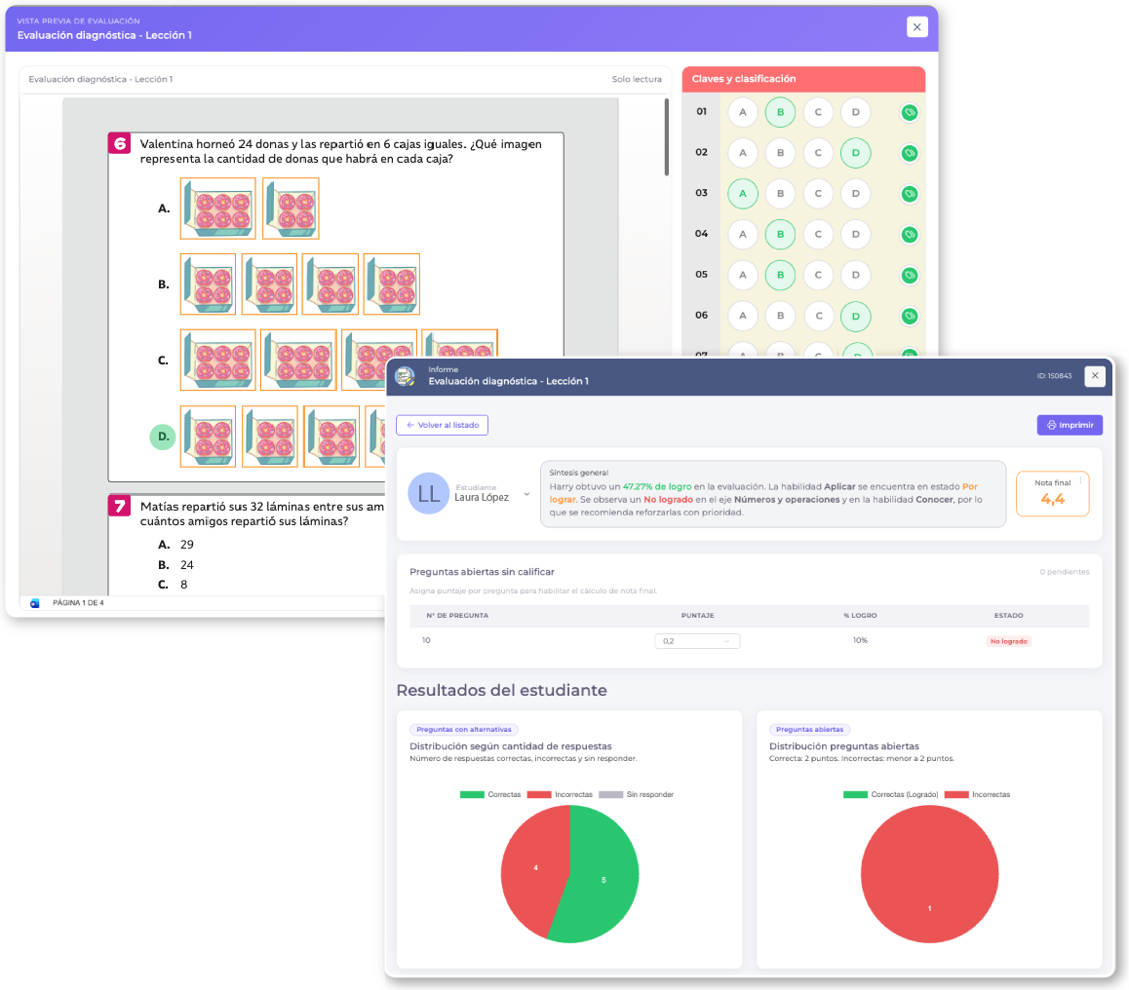Toggle the green Correctas (Logrado) legend swatch
The height and width of the screenshot is (990, 1129).
pos(855,795)
